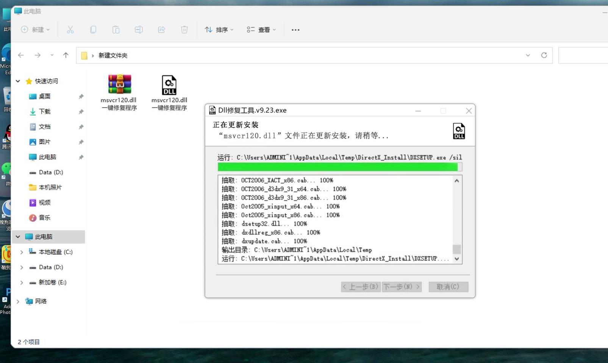
Task: Open the ... more options menu
Action: click(x=295, y=29)
